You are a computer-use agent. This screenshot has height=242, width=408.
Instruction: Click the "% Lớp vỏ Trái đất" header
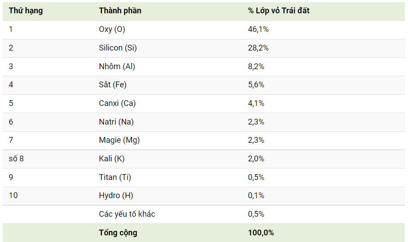279,11
